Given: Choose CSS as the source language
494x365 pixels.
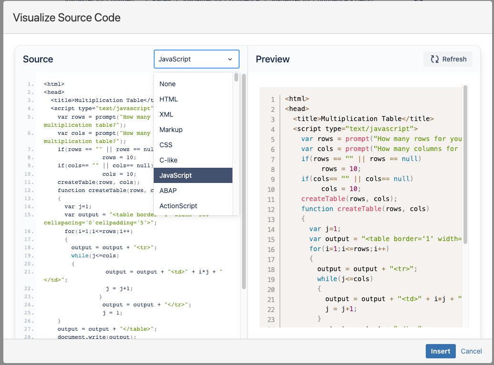Looking at the screenshot, I should point(166,145).
